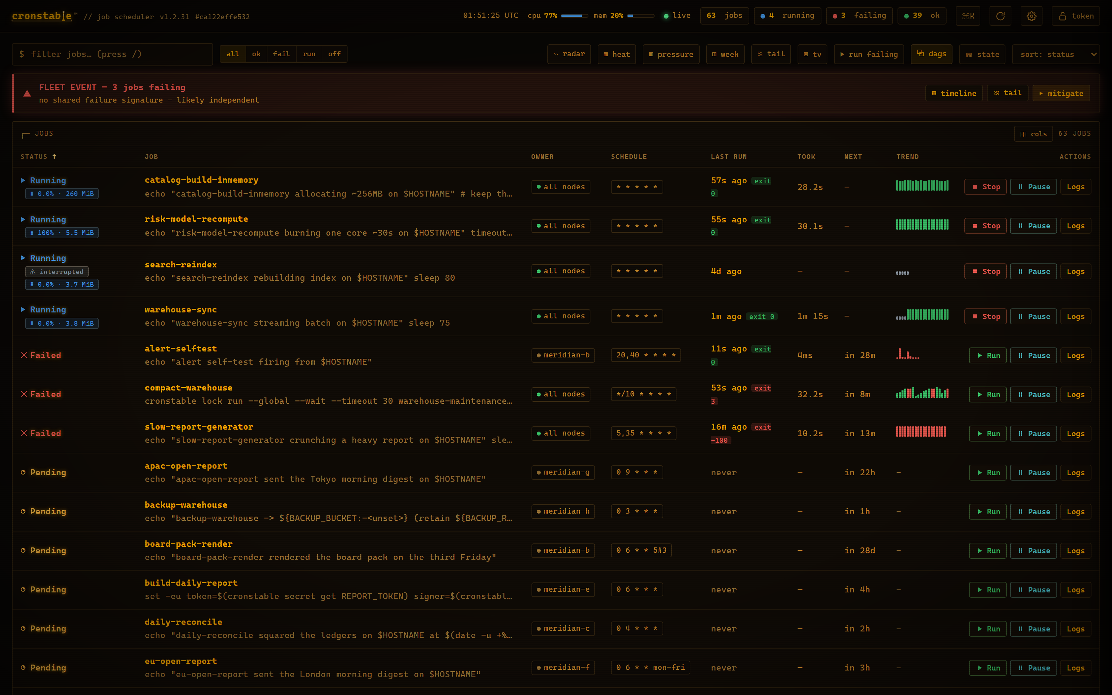Viewport: 1112px width, 695px height.
Task: Click tail in fleet event banner
Action: click(x=1008, y=93)
